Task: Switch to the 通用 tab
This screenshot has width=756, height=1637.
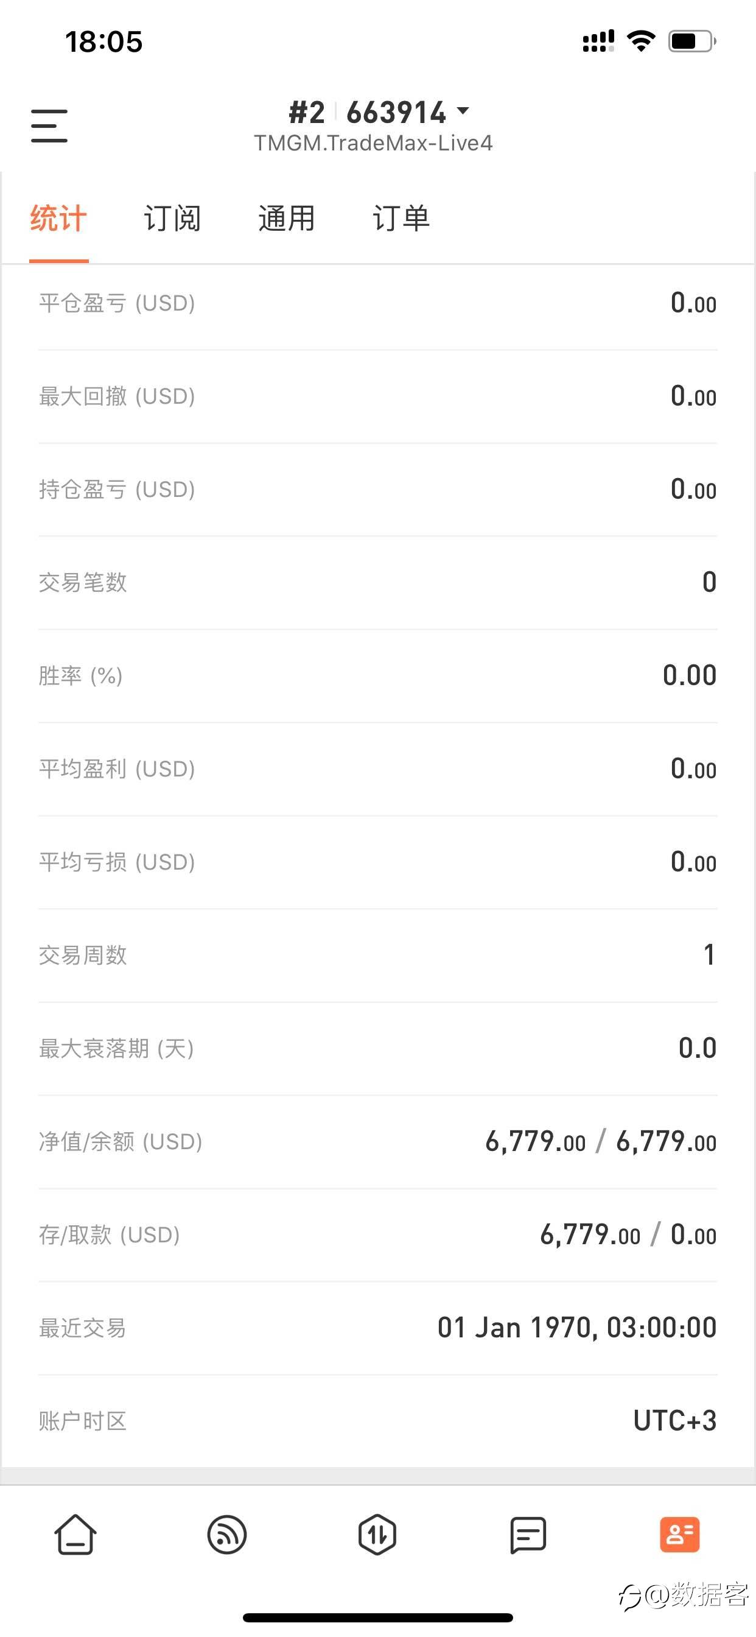Action: click(x=287, y=219)
